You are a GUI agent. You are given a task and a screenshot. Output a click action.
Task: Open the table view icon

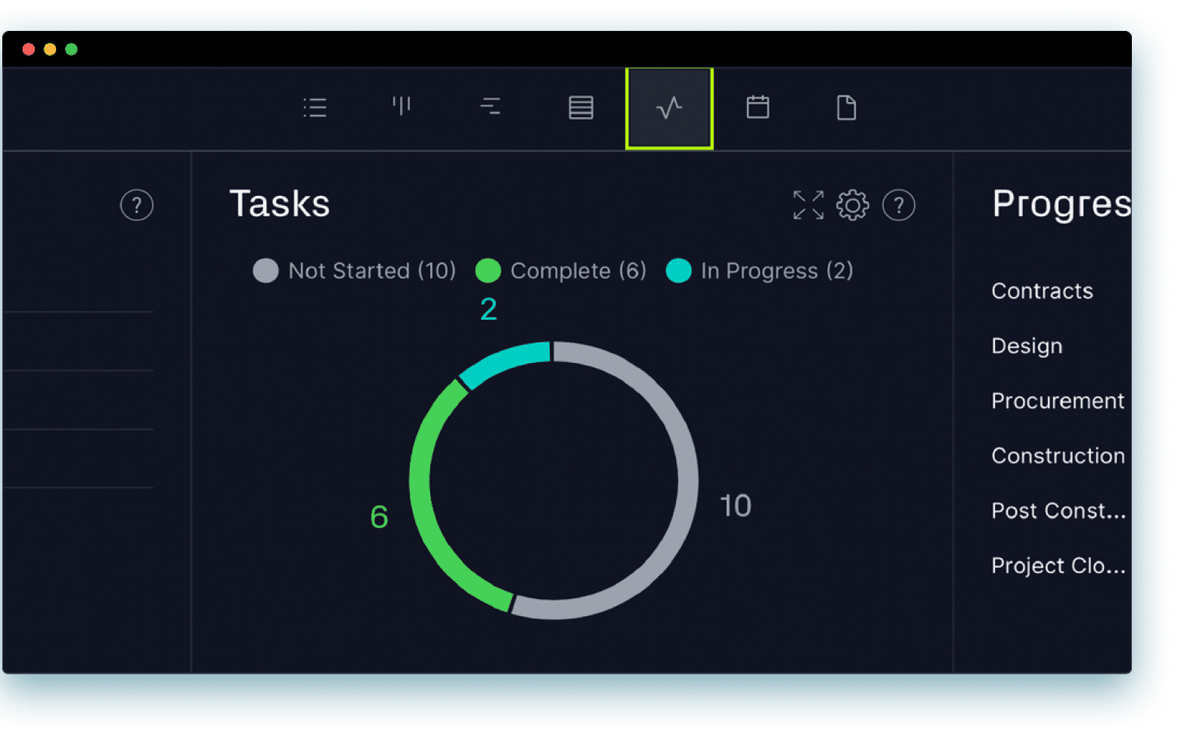point(580,107)
